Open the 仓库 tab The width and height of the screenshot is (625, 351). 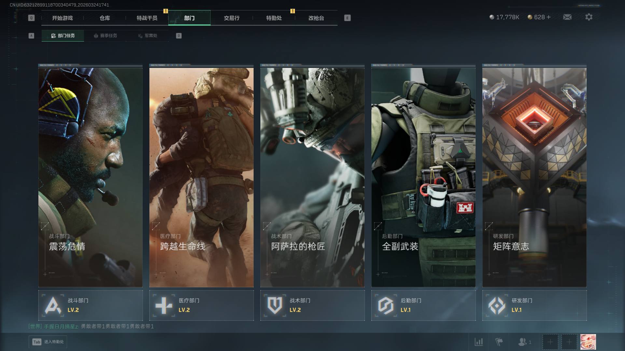105,18
